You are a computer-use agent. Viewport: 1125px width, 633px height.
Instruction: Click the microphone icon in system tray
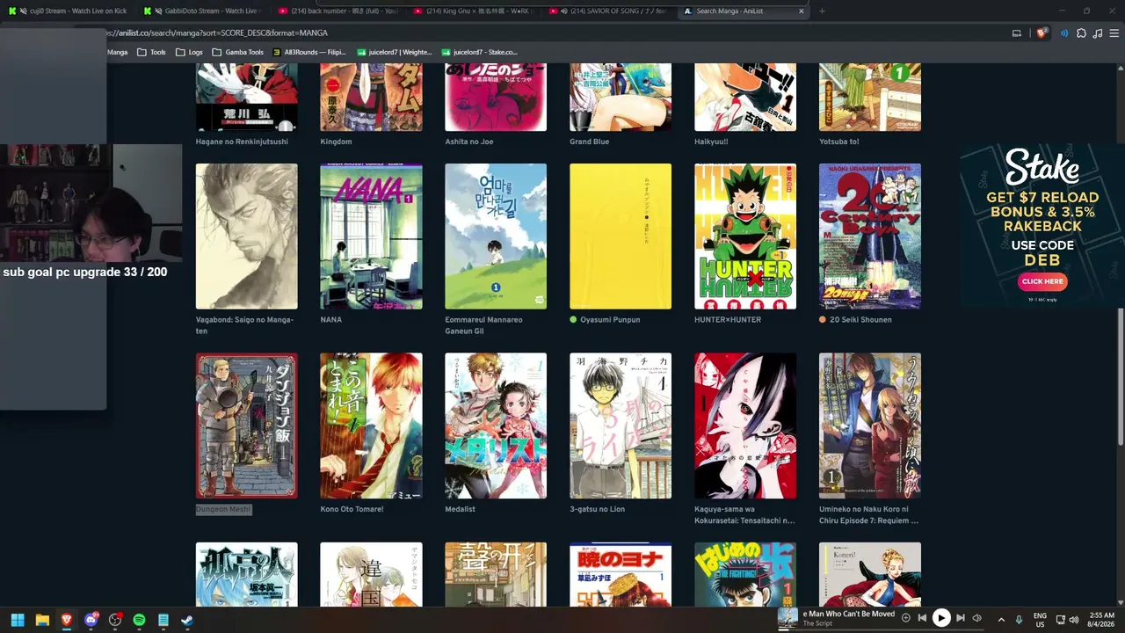1019,620
